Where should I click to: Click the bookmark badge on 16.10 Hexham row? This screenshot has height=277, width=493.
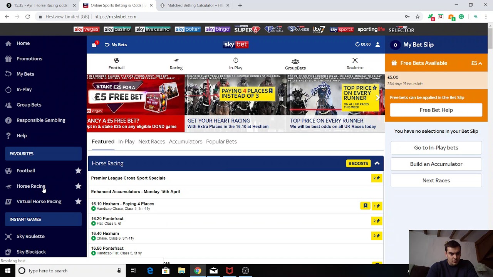click(x=365, y=206)
